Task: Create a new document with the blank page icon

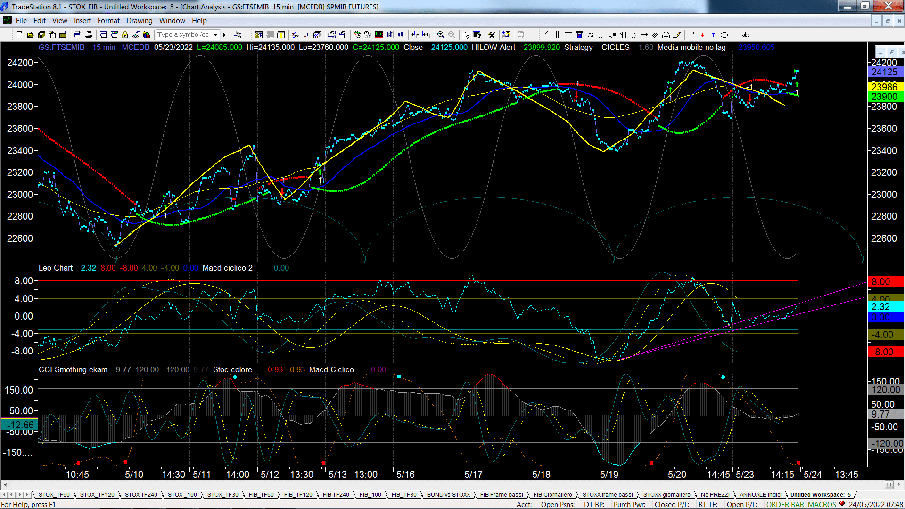Action: 20,35
